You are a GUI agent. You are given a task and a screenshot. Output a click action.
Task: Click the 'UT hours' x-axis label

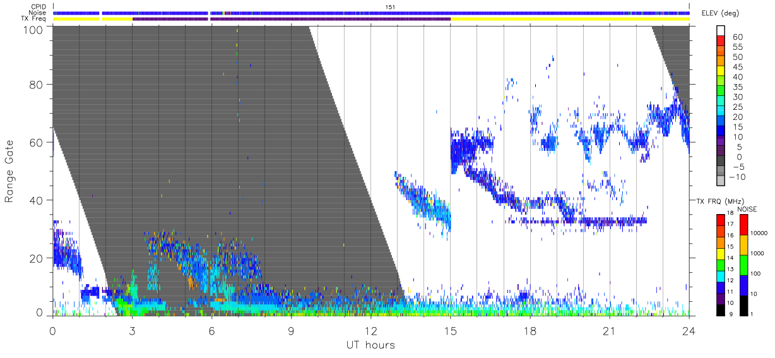370,345
